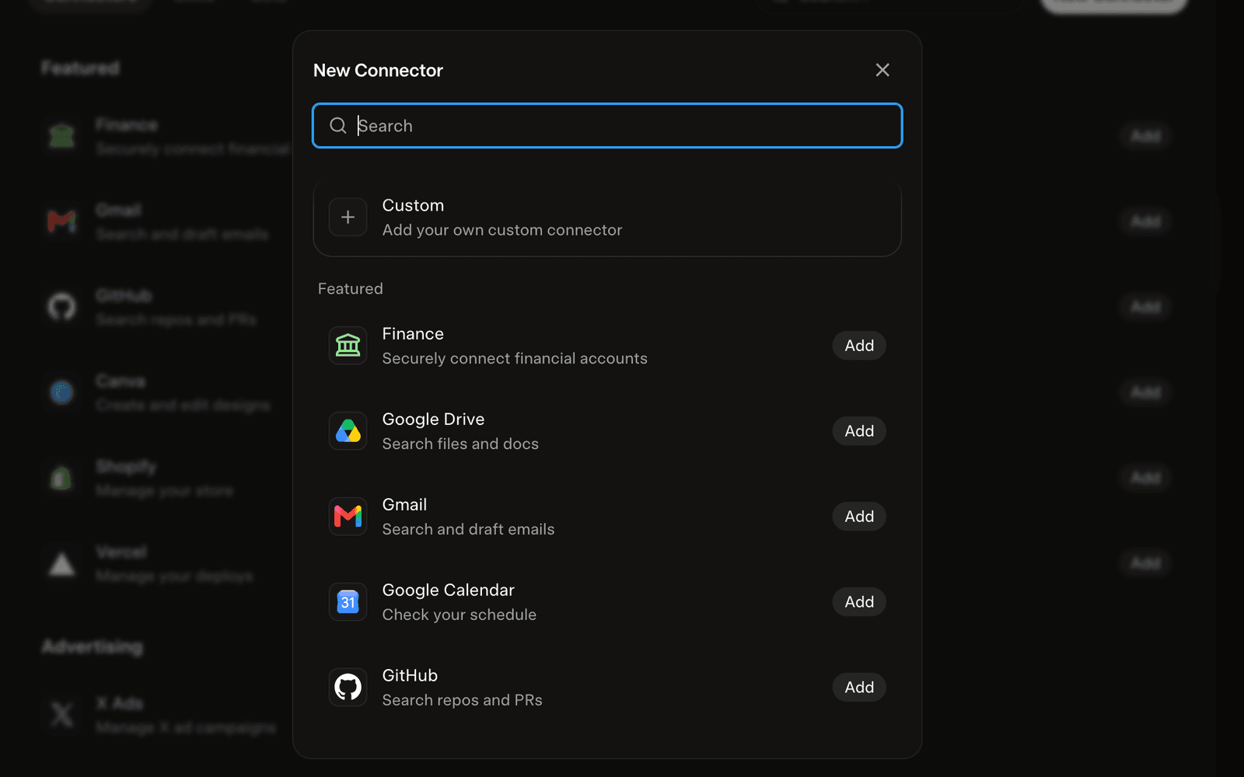Click the Advertising heading in background page
The height and width of the screenshot is (777, 1244).
pos(93,647)
